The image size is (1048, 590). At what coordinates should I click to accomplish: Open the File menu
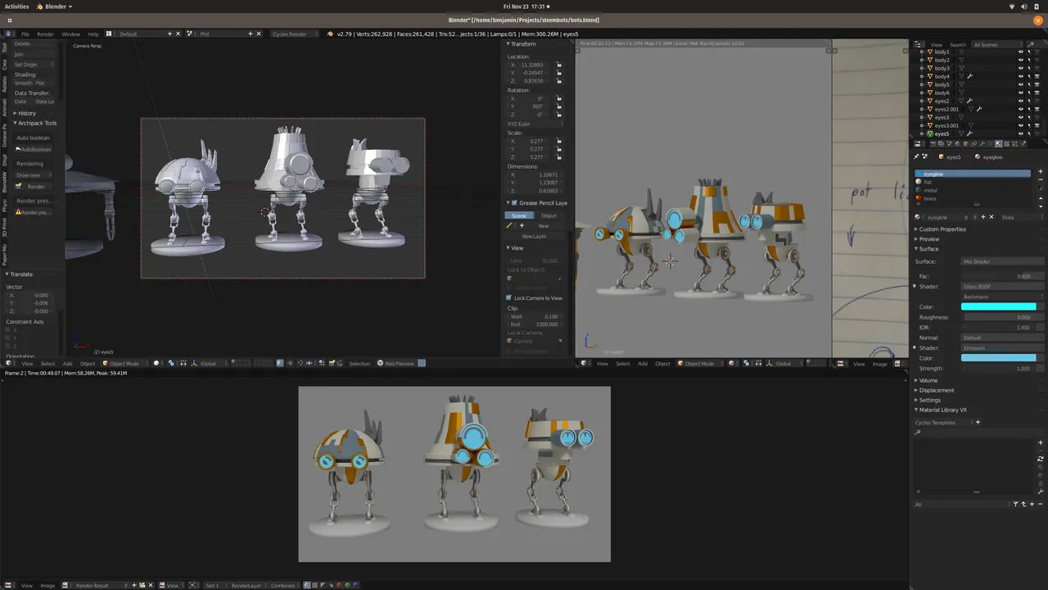[x=25, y=34]
